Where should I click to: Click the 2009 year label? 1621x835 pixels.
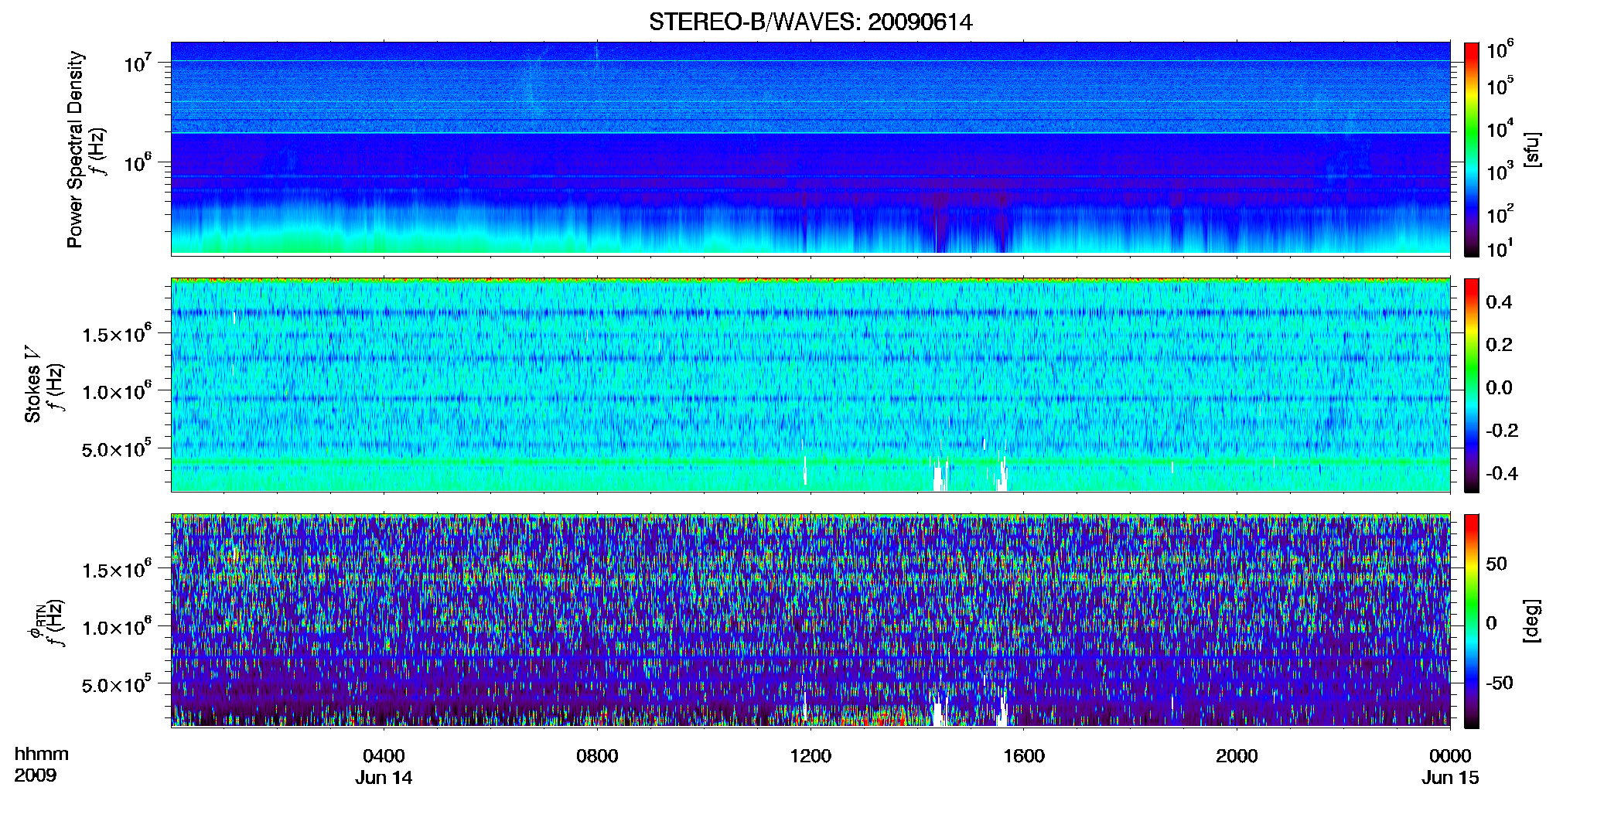(35, 775)
